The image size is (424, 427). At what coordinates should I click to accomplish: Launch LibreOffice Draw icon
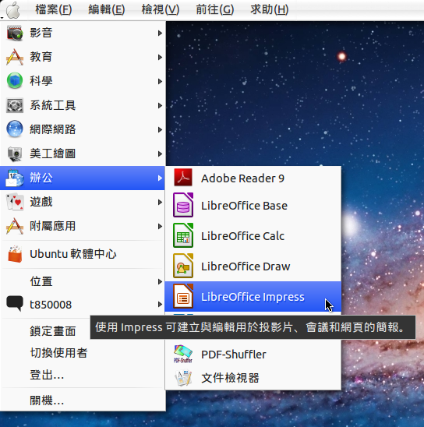[x=183, y=266]
